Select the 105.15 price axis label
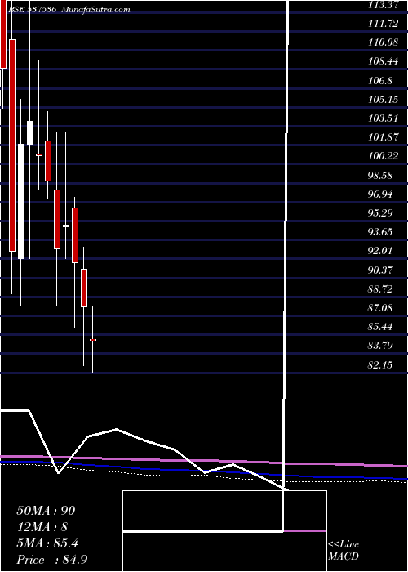408x572 pixels. pyautogui.click(x=384, y=100)
